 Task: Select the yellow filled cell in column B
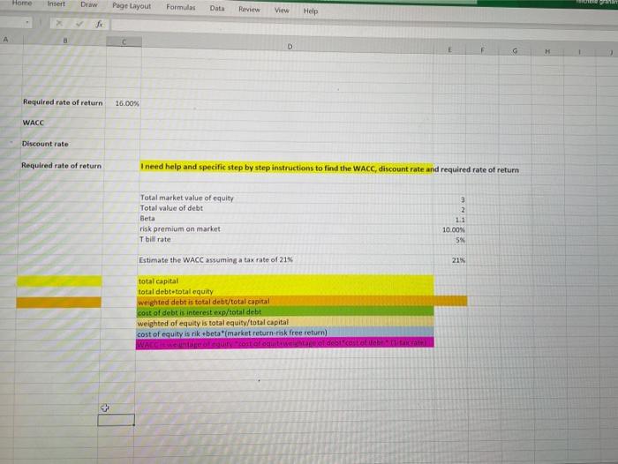click(x=59, y=281)
